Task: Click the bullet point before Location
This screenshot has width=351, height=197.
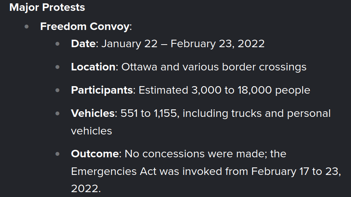Action: point(57,67)
